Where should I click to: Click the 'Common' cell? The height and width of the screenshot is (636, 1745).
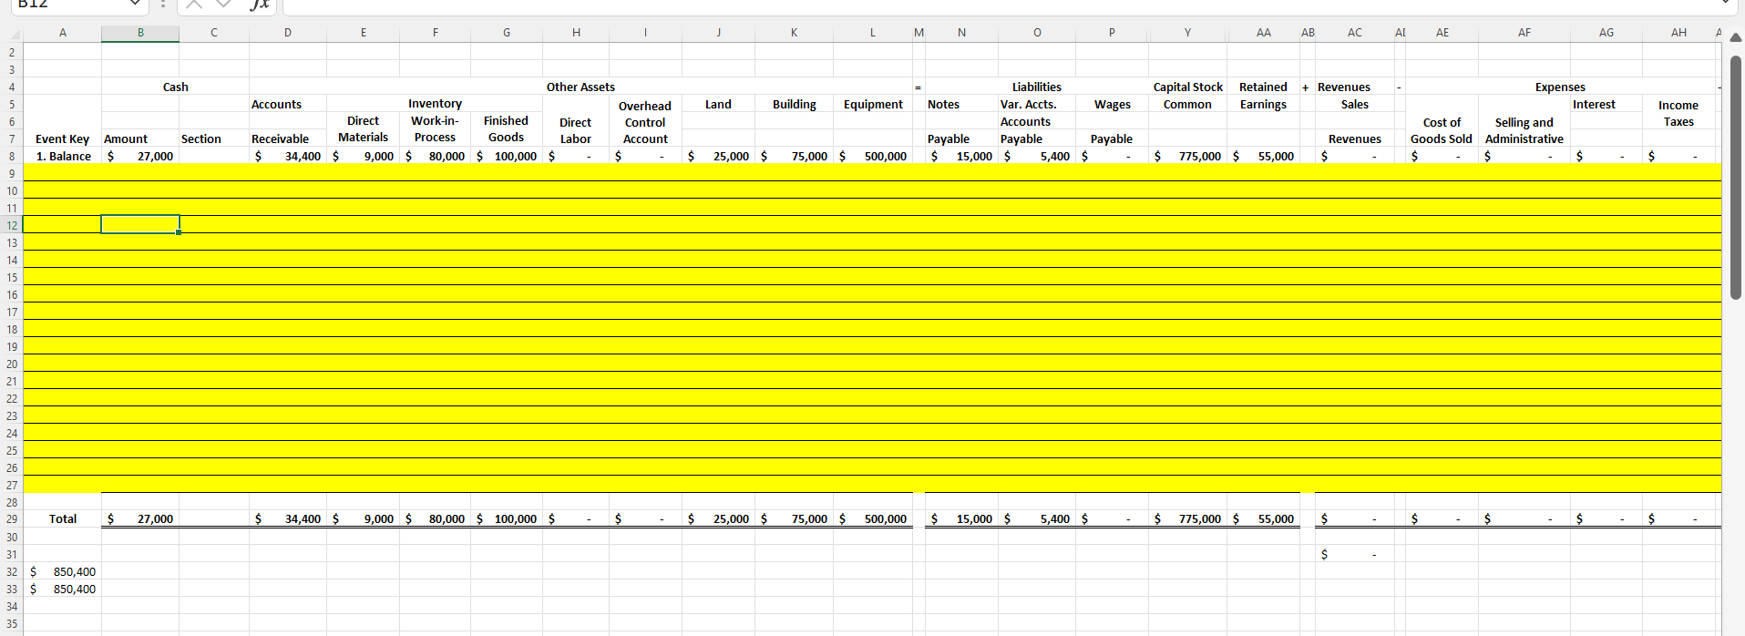pyautogui.click(x=1187, y=104)
